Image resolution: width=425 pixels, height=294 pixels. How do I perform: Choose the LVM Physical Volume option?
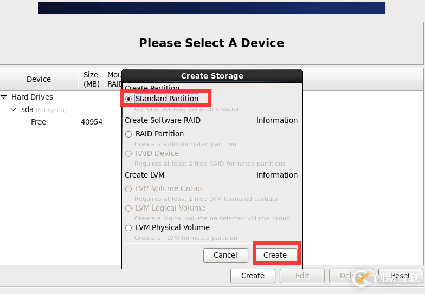(x=128, y=228)
